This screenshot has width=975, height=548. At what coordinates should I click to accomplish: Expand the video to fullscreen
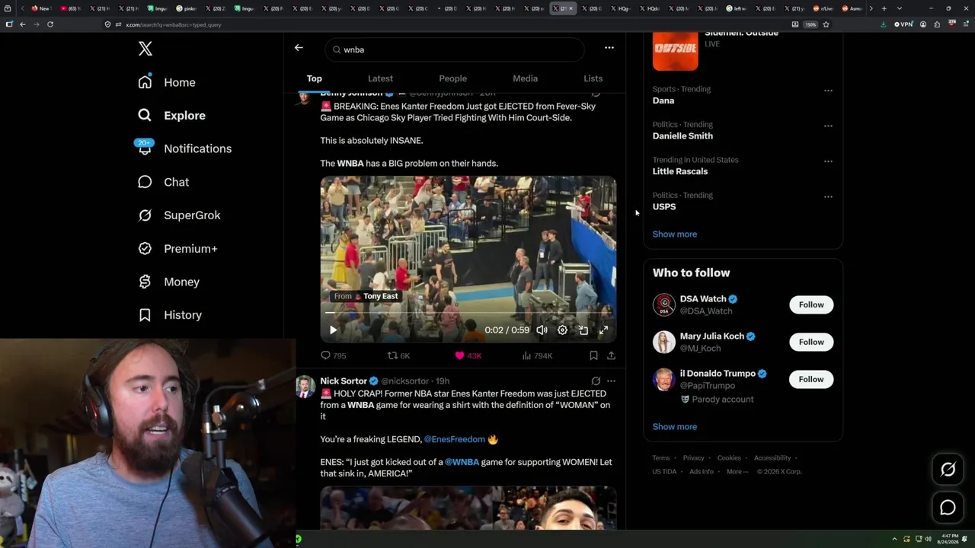click(603, 330)
